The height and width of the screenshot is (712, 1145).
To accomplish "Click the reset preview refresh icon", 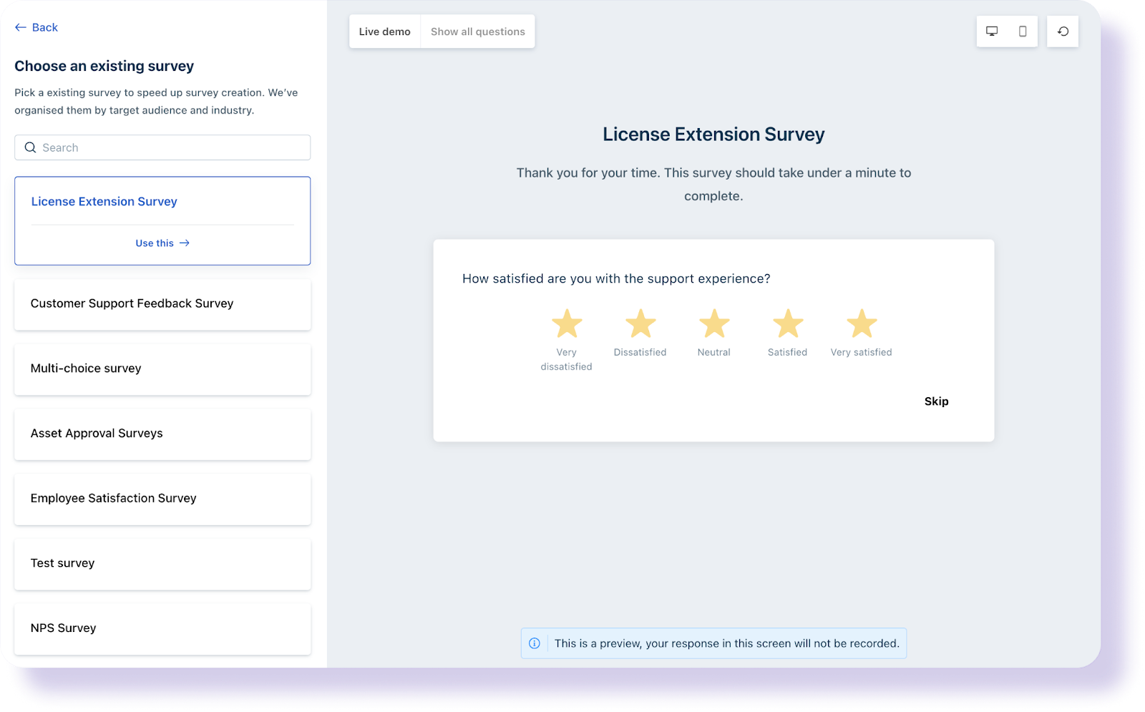I will (1063, 31).
